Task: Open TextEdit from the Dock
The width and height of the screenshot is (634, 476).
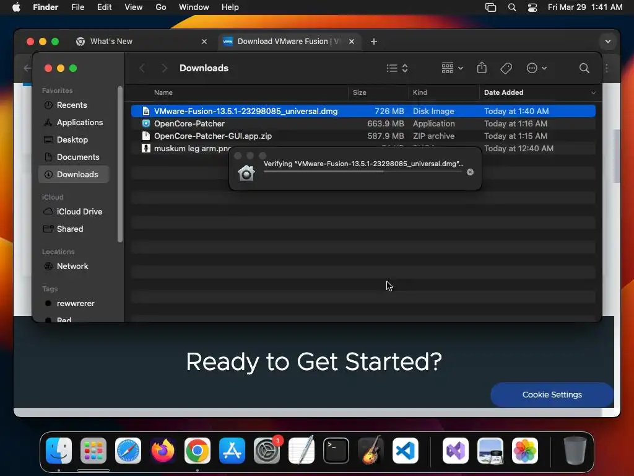Action: (x=302, y=451)
